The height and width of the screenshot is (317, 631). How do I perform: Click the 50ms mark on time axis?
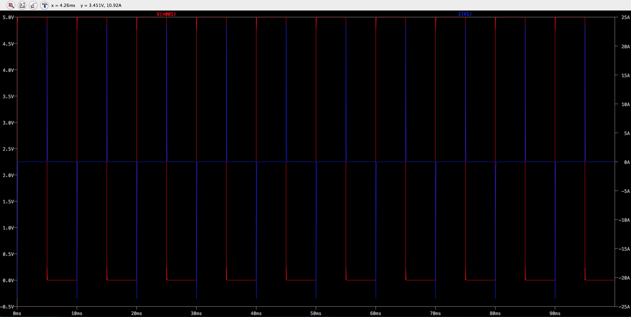click(x=316, y=313)
